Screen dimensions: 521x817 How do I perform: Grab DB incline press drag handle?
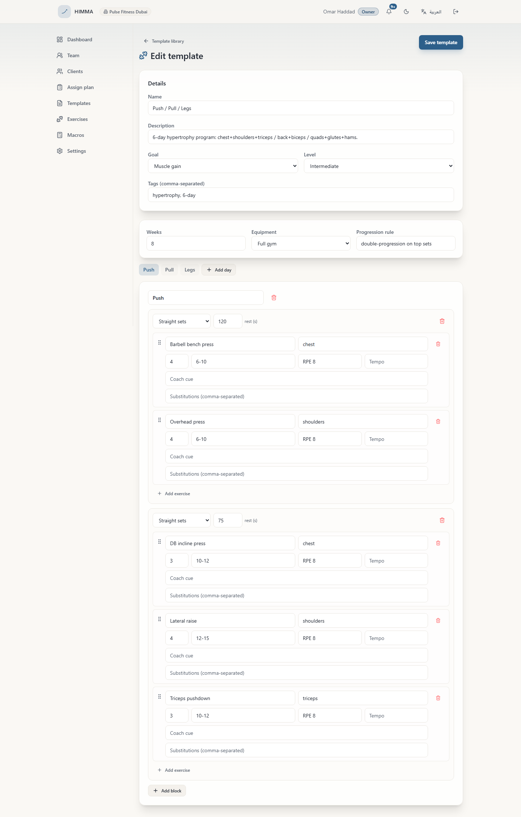tap(160, 542)
